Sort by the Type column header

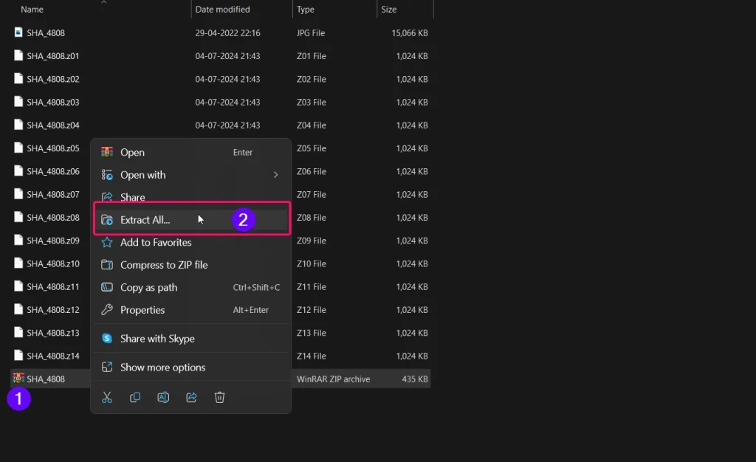point(305,9)
